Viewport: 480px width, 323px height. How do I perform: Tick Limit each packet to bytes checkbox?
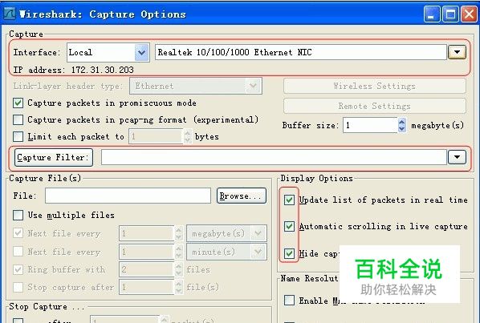pos(18,136)
